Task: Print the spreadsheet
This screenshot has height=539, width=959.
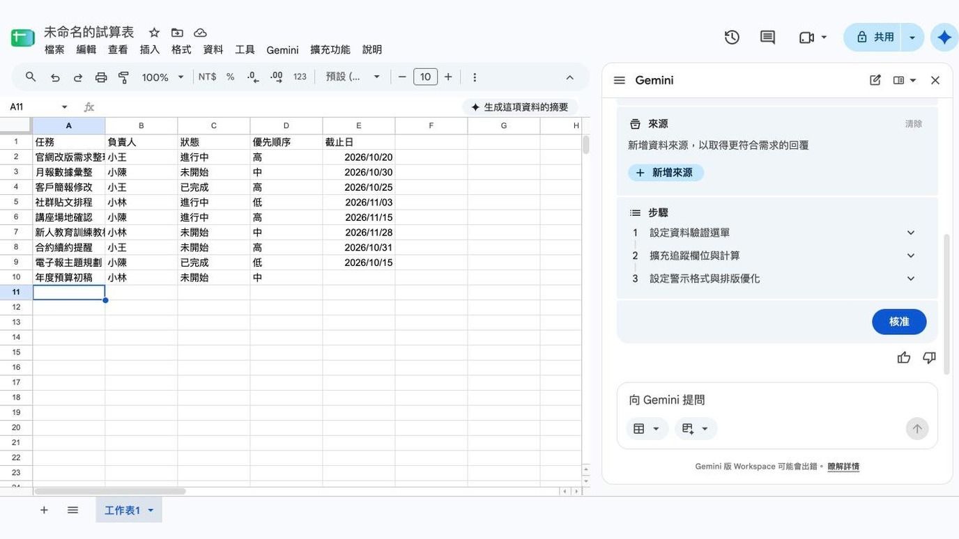Action: pyautogui.click(x=101, y=77)
